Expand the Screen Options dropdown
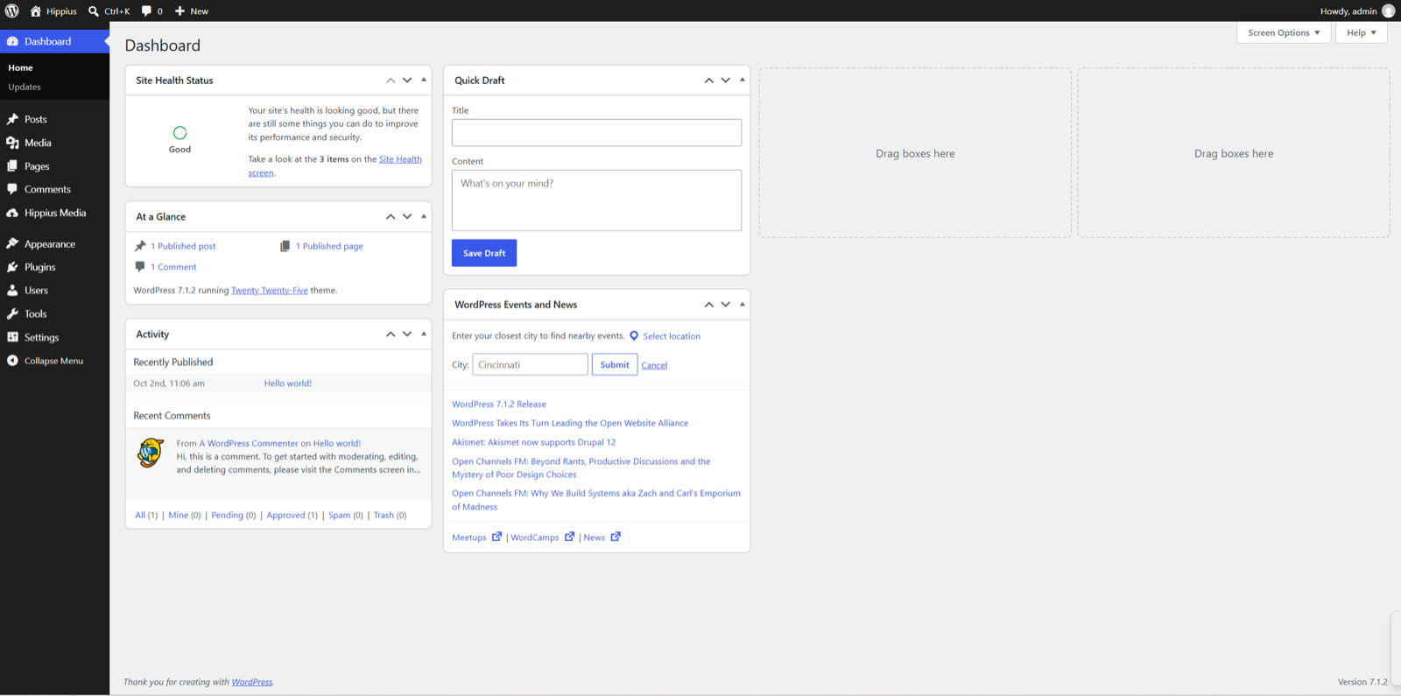 [x=1284, y=32]
